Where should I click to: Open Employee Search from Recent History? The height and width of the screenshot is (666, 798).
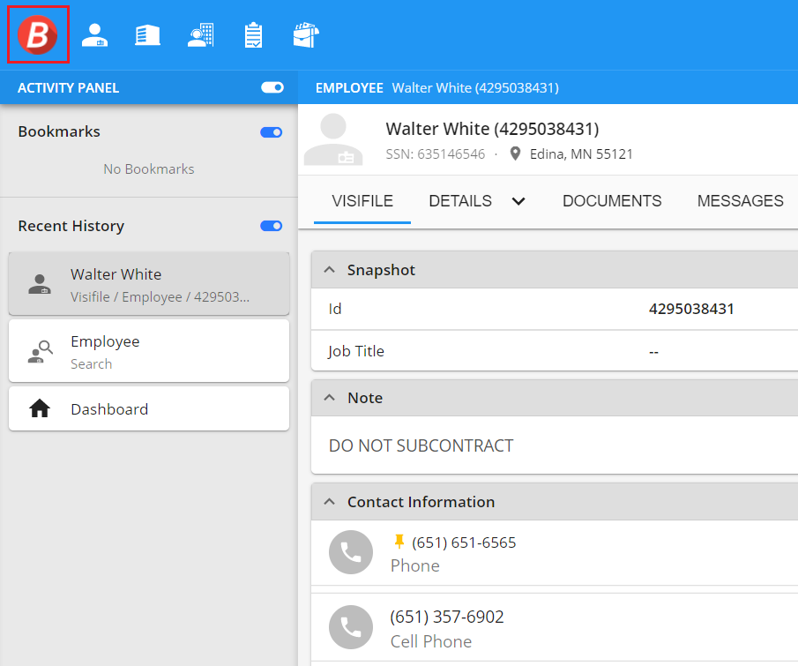coord(149,351)
